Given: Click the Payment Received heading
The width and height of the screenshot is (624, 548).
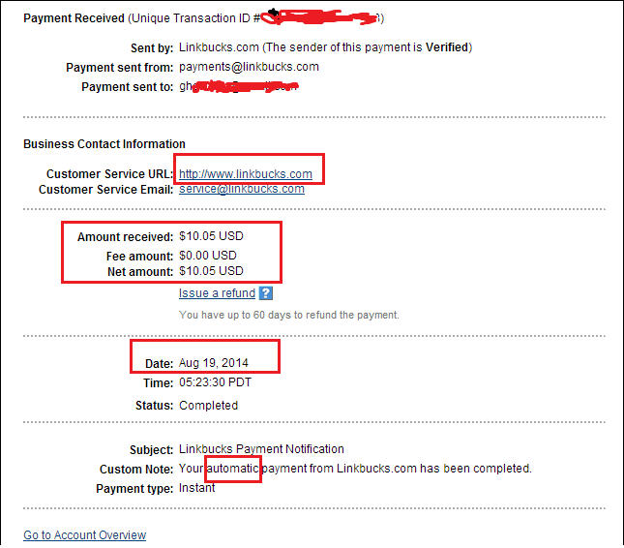Looking at the screenshot, I should click(74, 18).
